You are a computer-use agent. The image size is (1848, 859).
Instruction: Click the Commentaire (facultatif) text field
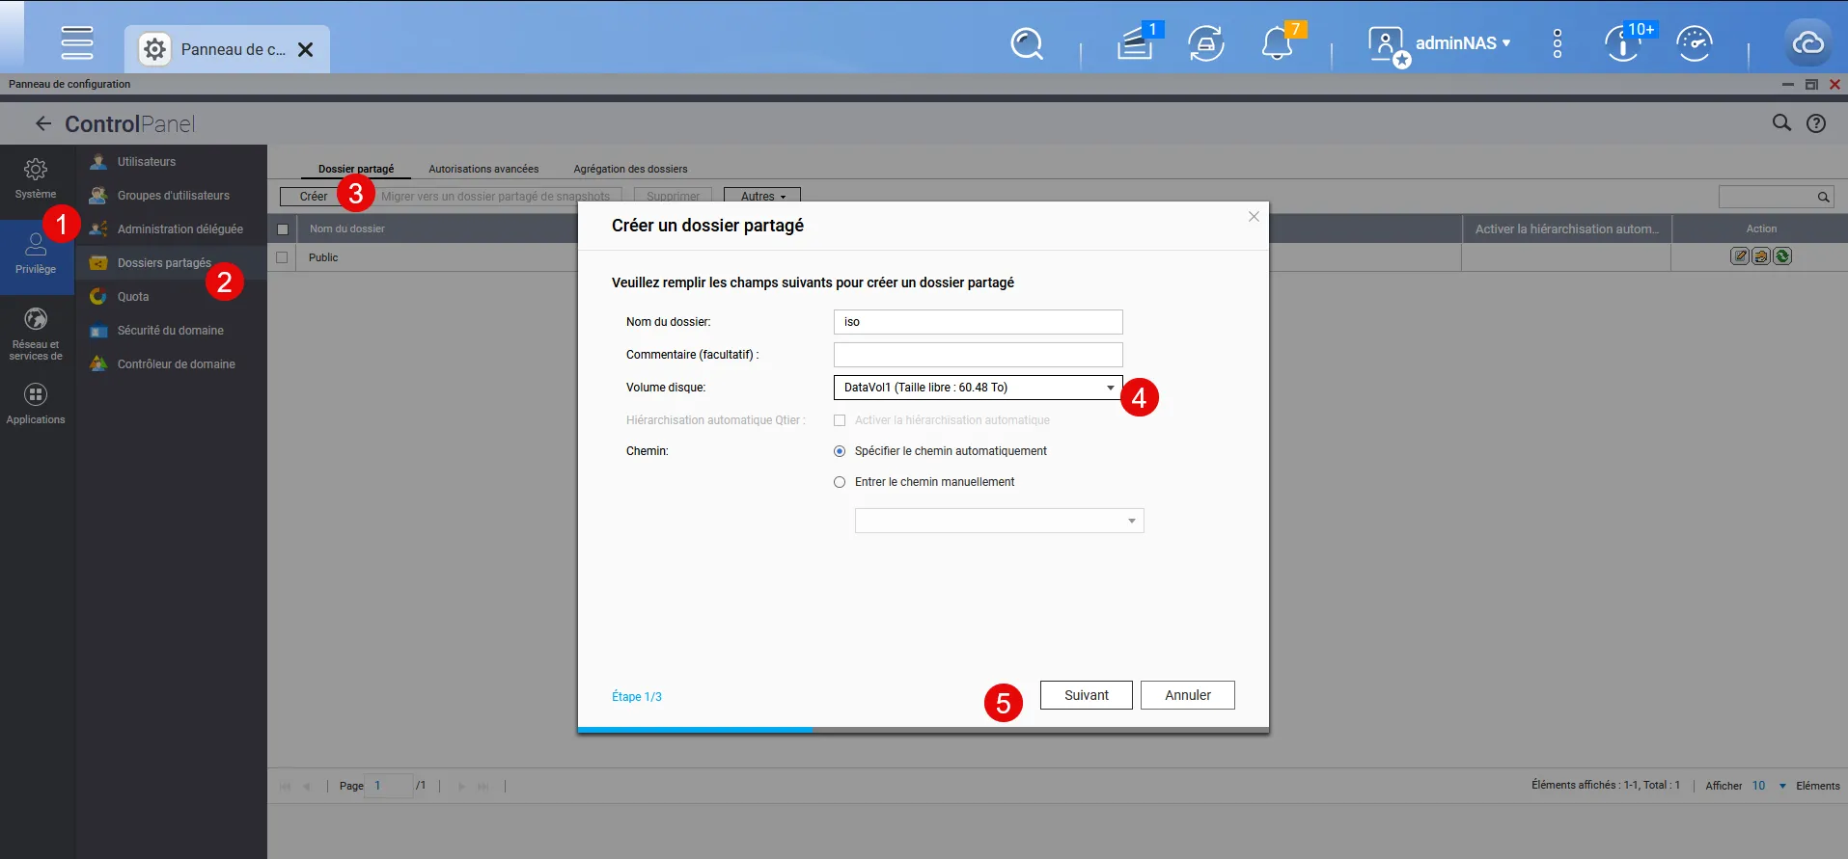(x=978, y=355)
